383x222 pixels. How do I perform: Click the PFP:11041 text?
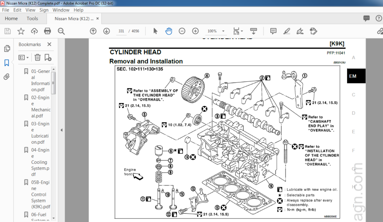click(x=336, y=53)
